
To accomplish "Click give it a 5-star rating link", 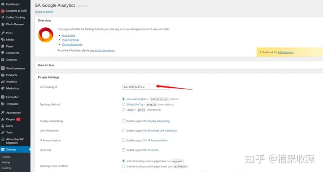I will click(x=102, y=51).
